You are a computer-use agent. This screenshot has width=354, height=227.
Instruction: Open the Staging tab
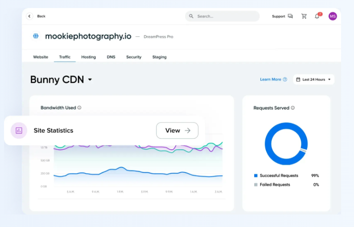click(159, 57)
